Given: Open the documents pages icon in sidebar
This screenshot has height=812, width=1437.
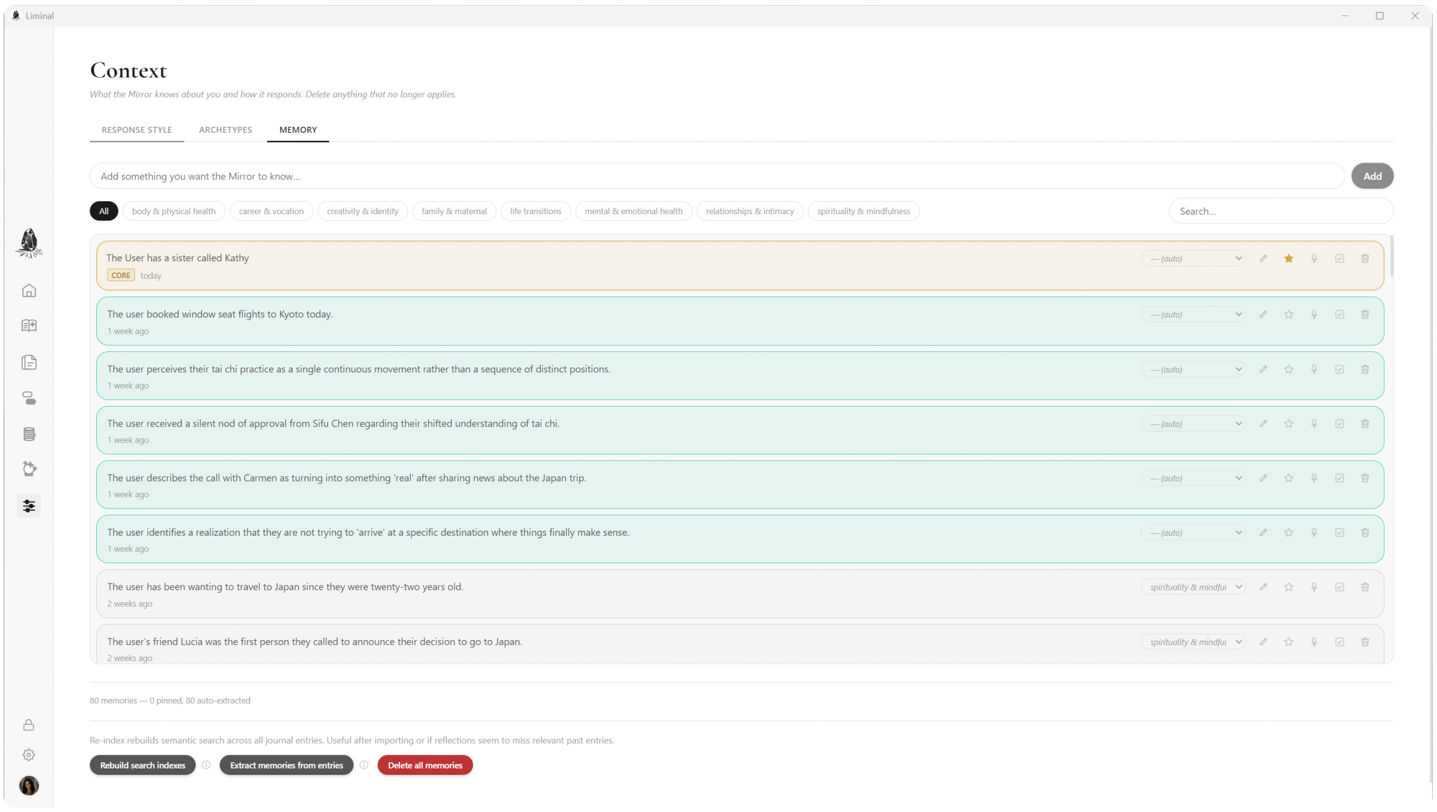Looking at the screenshot, I should pos(29,363).
